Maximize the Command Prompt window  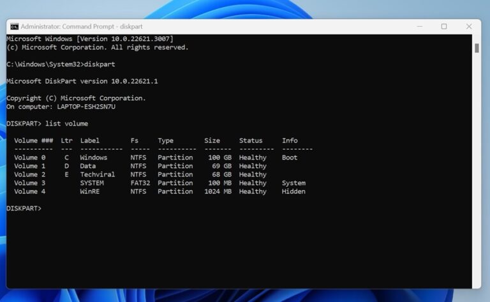(444, 26)
